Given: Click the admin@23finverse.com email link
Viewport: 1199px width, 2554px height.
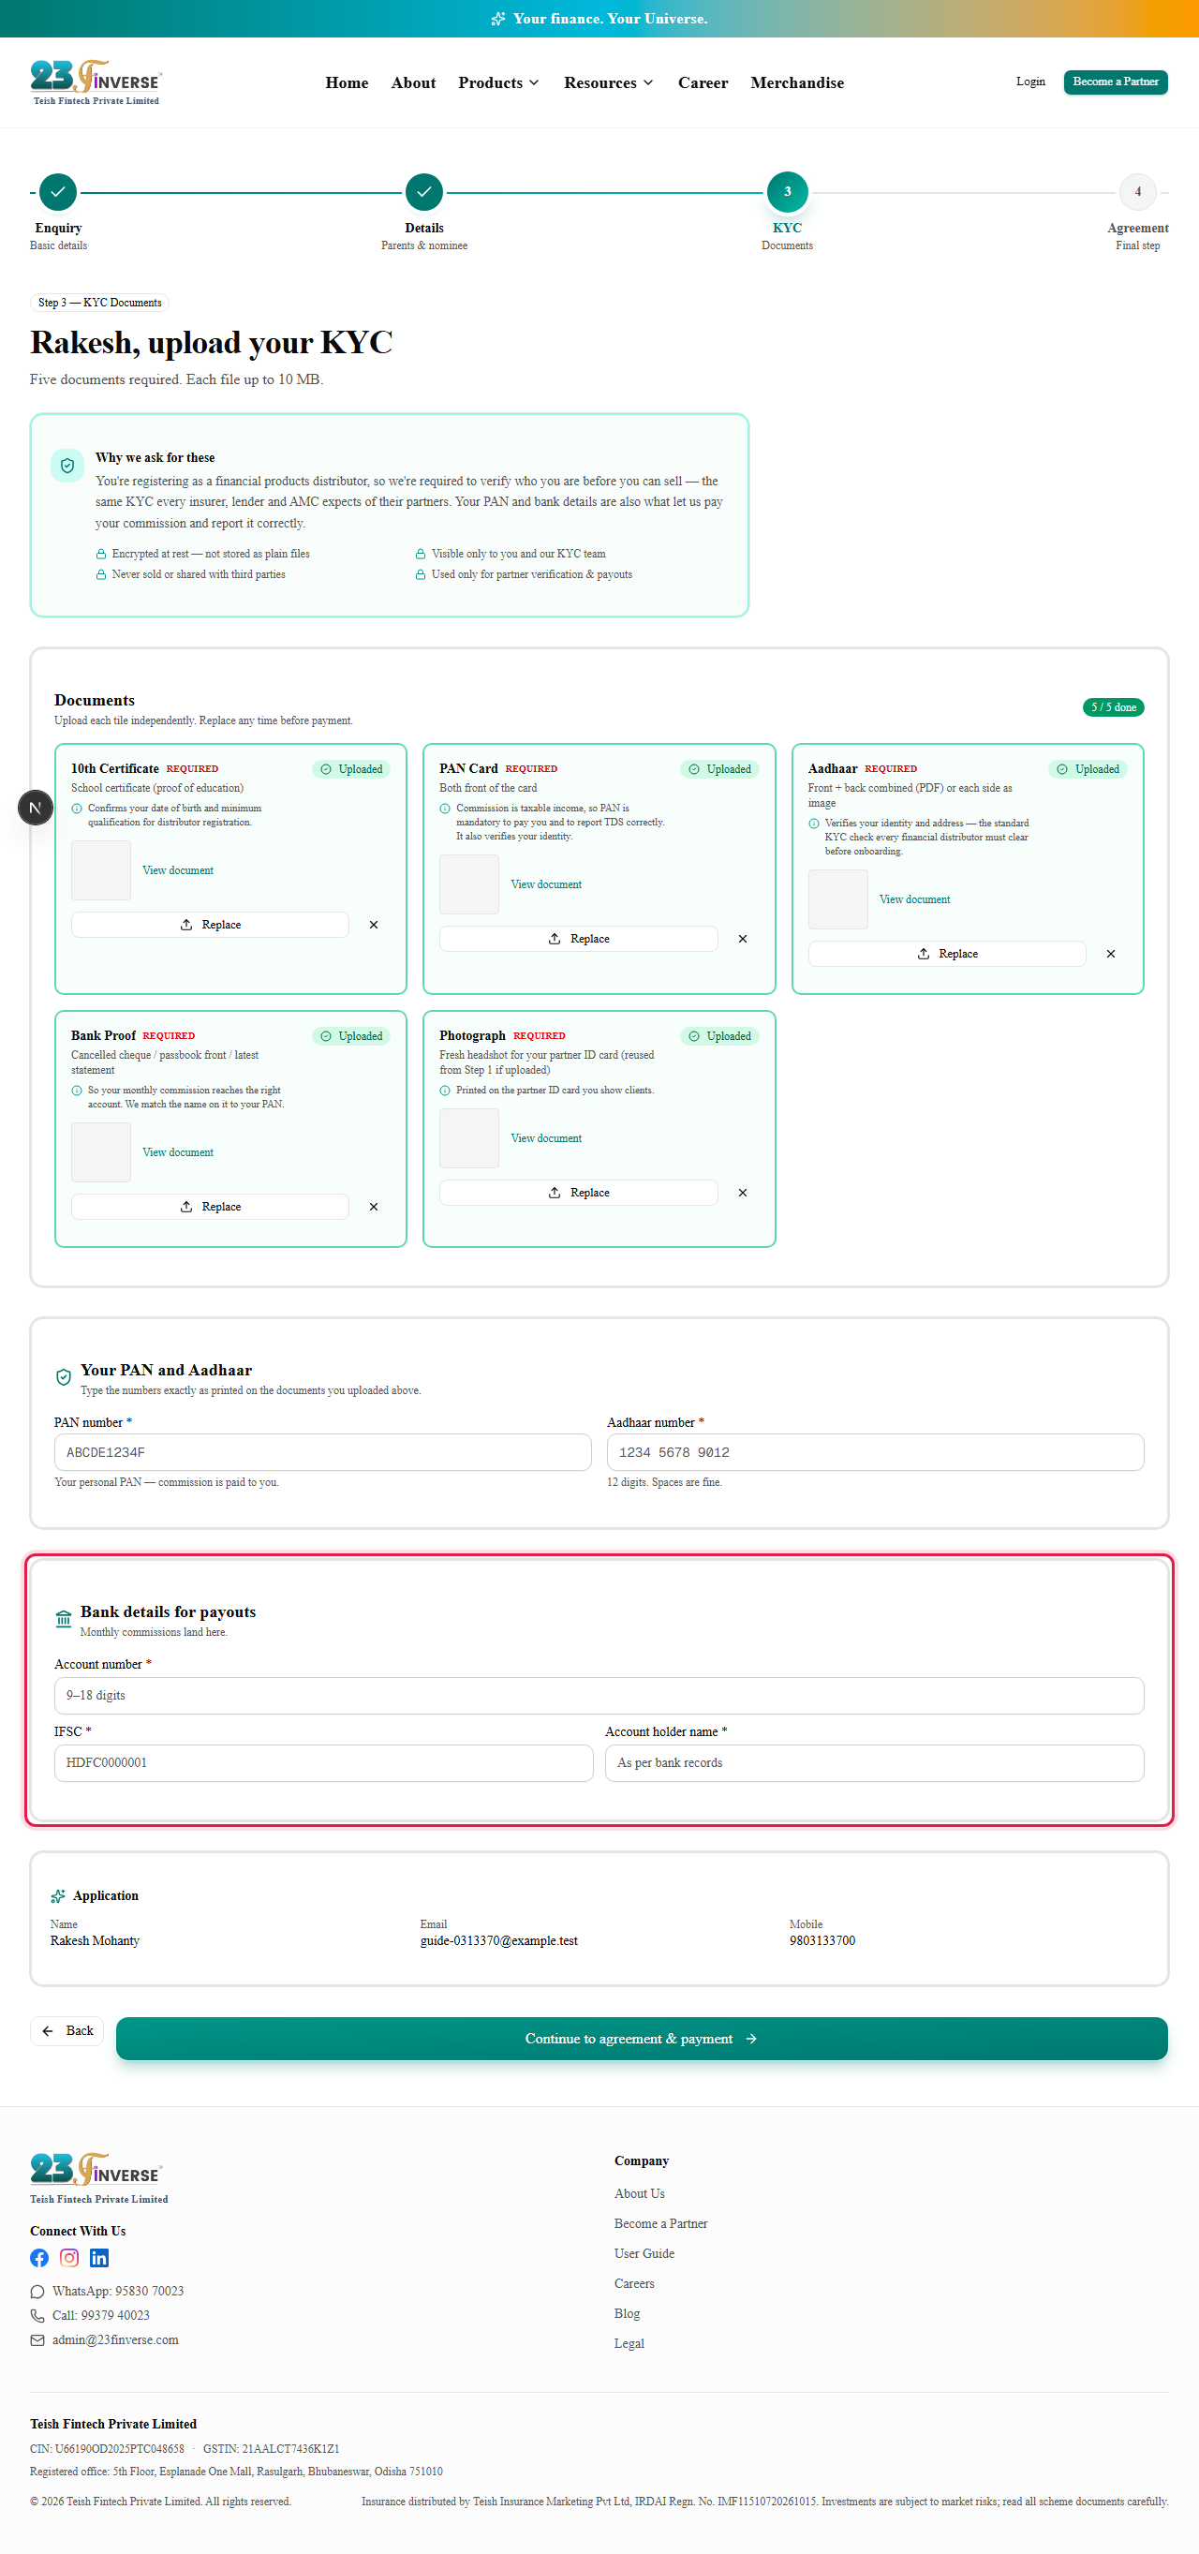Looking at the screenshot, I should pos(115,2339).
